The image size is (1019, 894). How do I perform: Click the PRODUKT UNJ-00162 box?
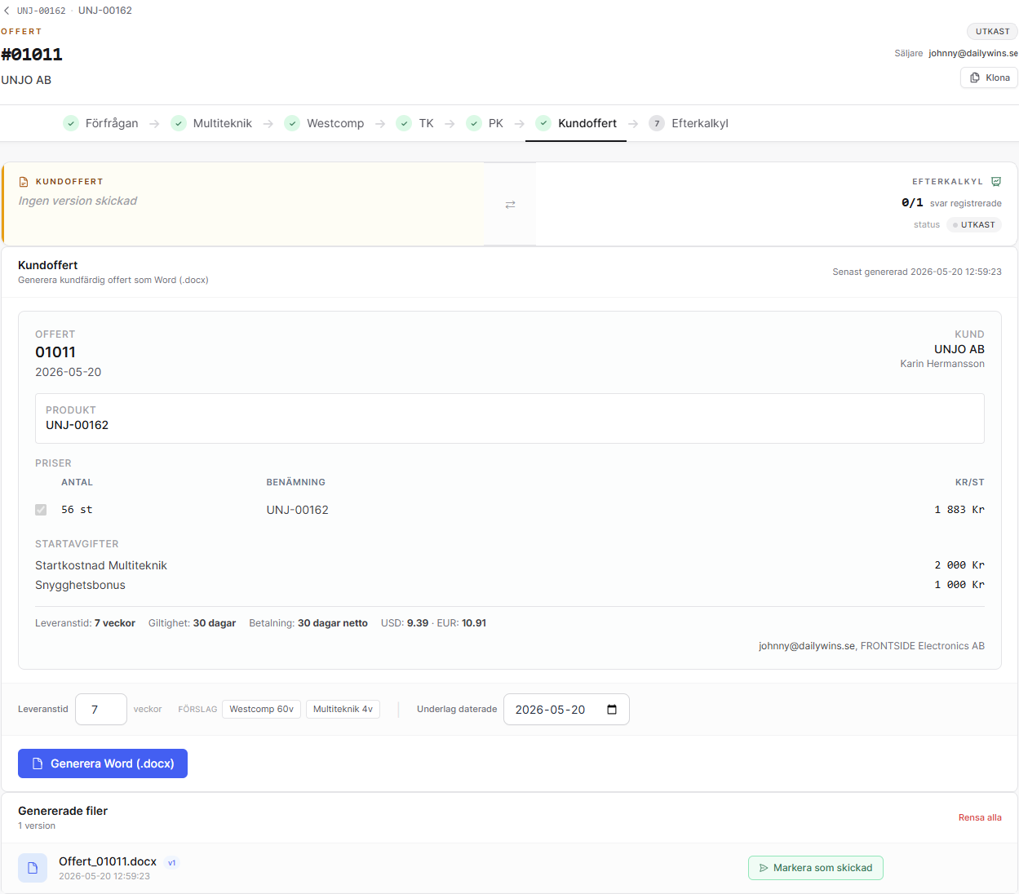coord(510,418)
